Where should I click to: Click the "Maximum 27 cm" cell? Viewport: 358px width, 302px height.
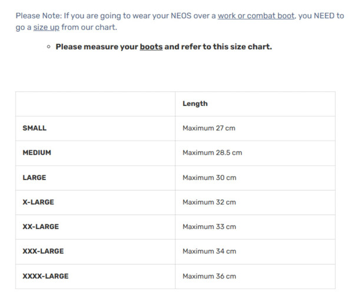point(209,128)
